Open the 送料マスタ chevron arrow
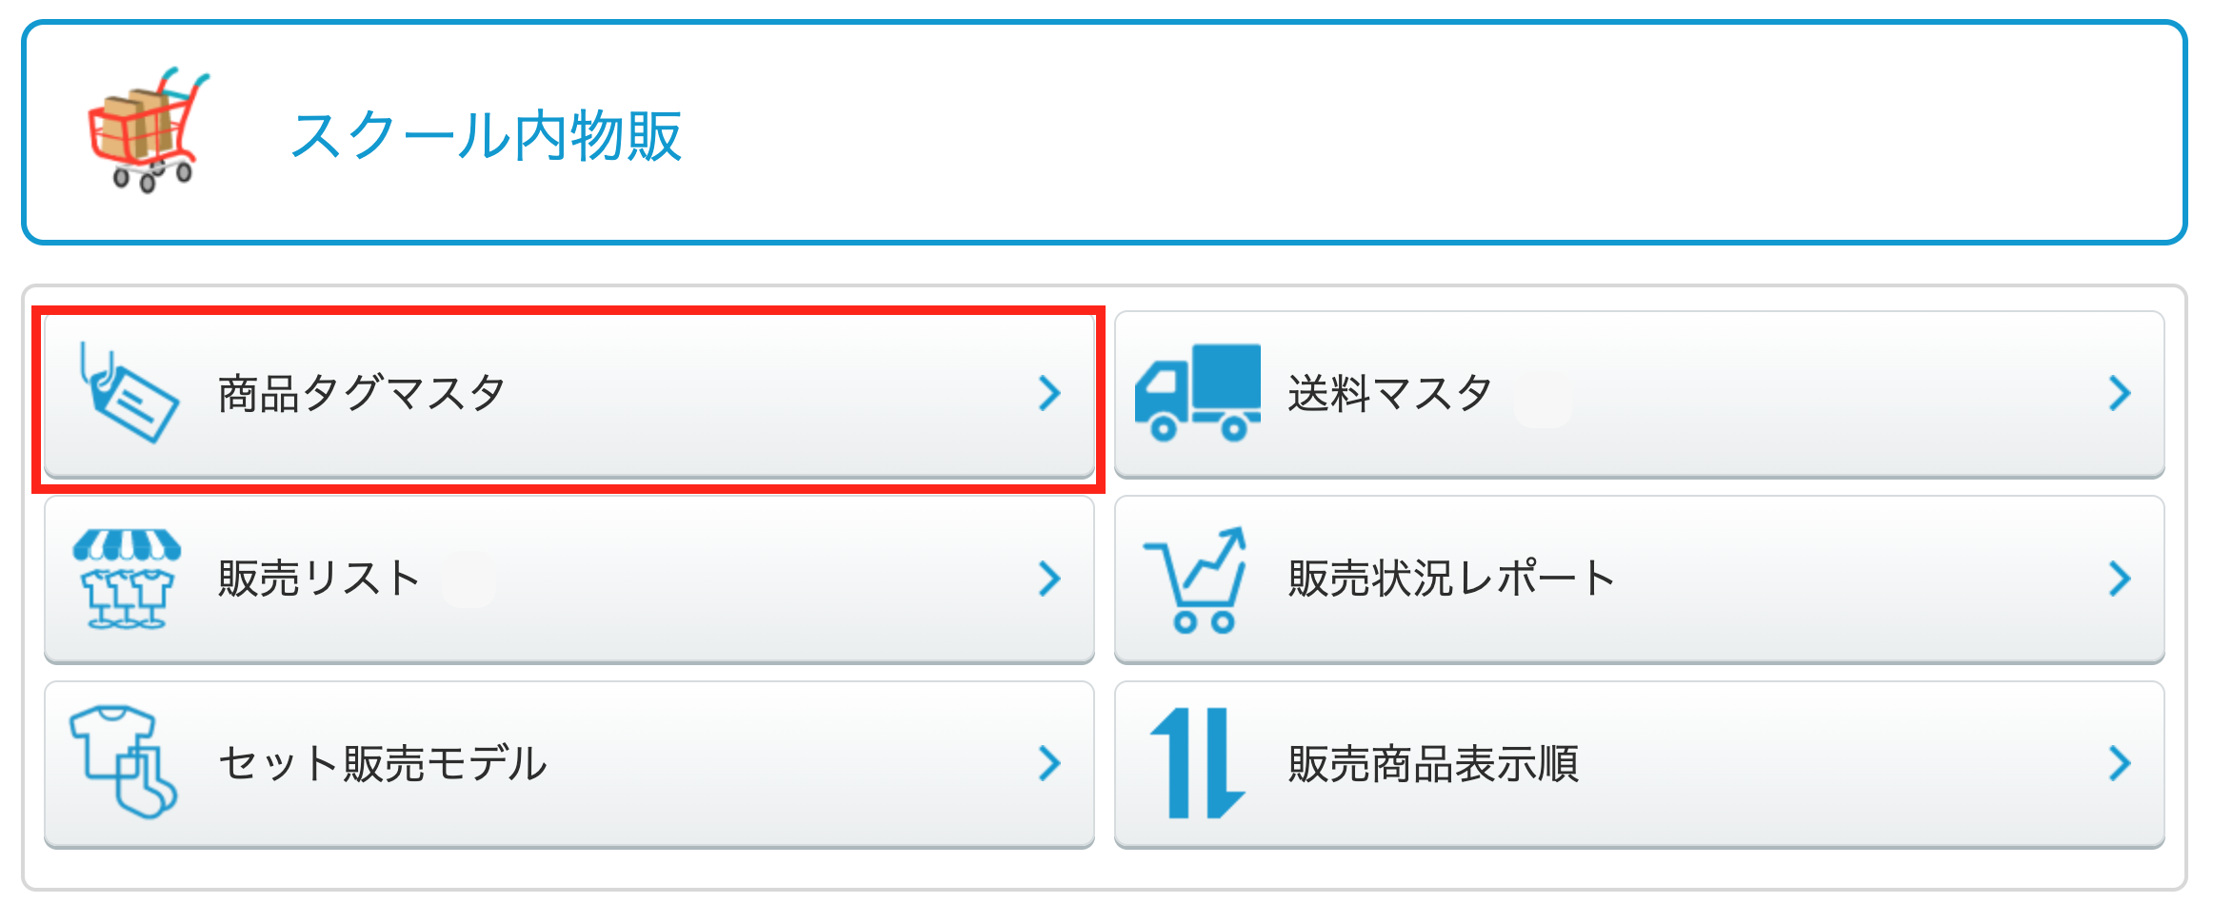The width and height of the screenshot is (2213, 923). 2120,393
